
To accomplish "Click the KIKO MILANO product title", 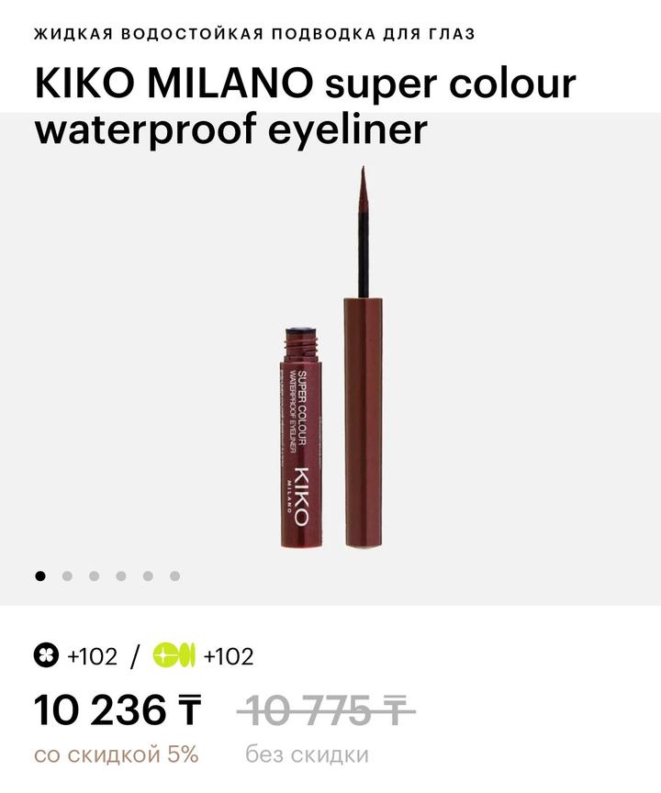I will 306,106.
